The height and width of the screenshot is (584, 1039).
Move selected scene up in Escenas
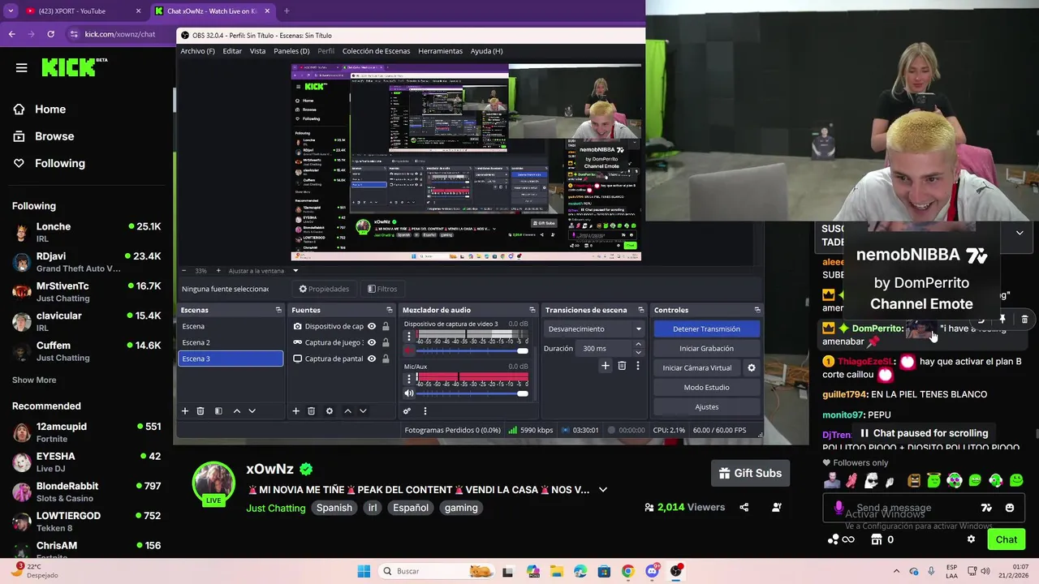pos(237,411)
